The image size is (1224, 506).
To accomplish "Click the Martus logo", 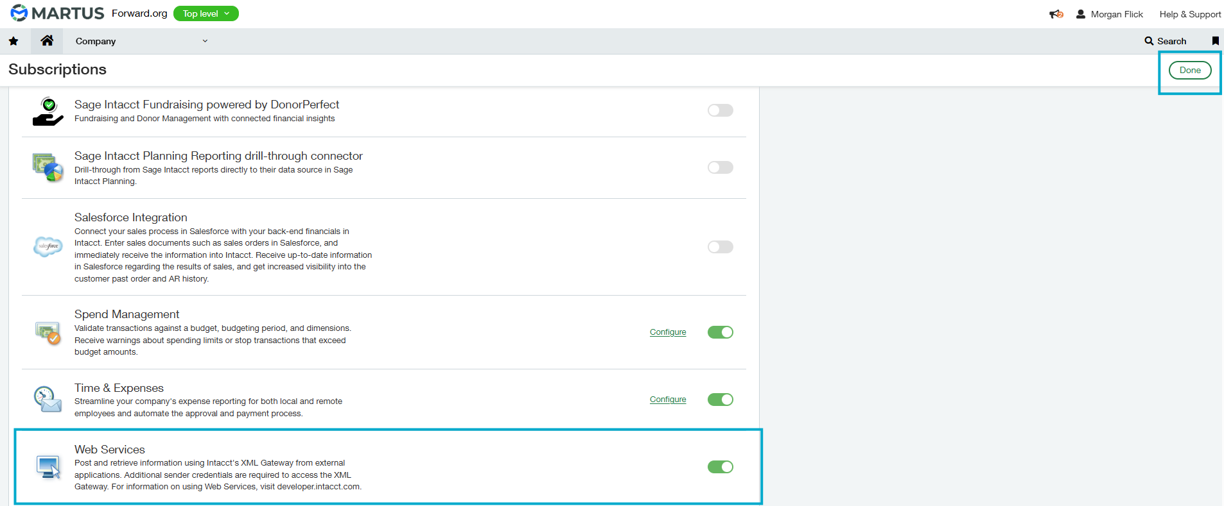I will [x=57, y=13].
